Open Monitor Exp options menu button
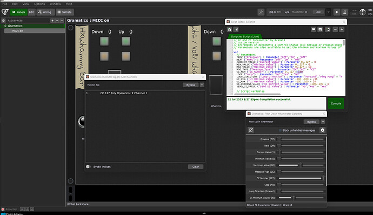The width and height of the screenshot is (373, 215). coord(202,85)
